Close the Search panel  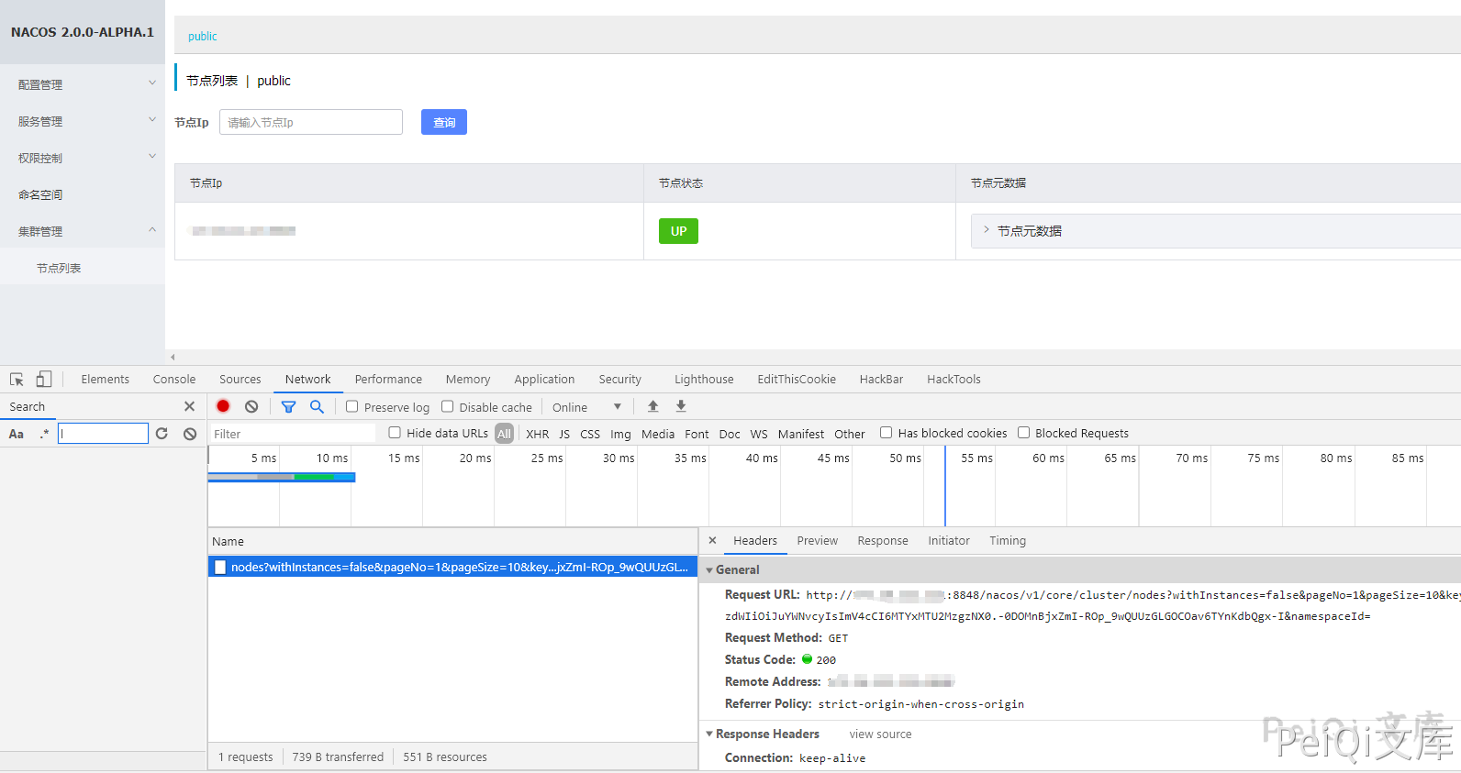click(189, 406)
